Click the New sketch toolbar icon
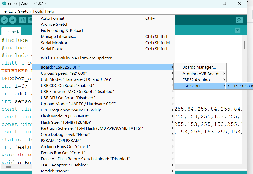 click(22, 20)
